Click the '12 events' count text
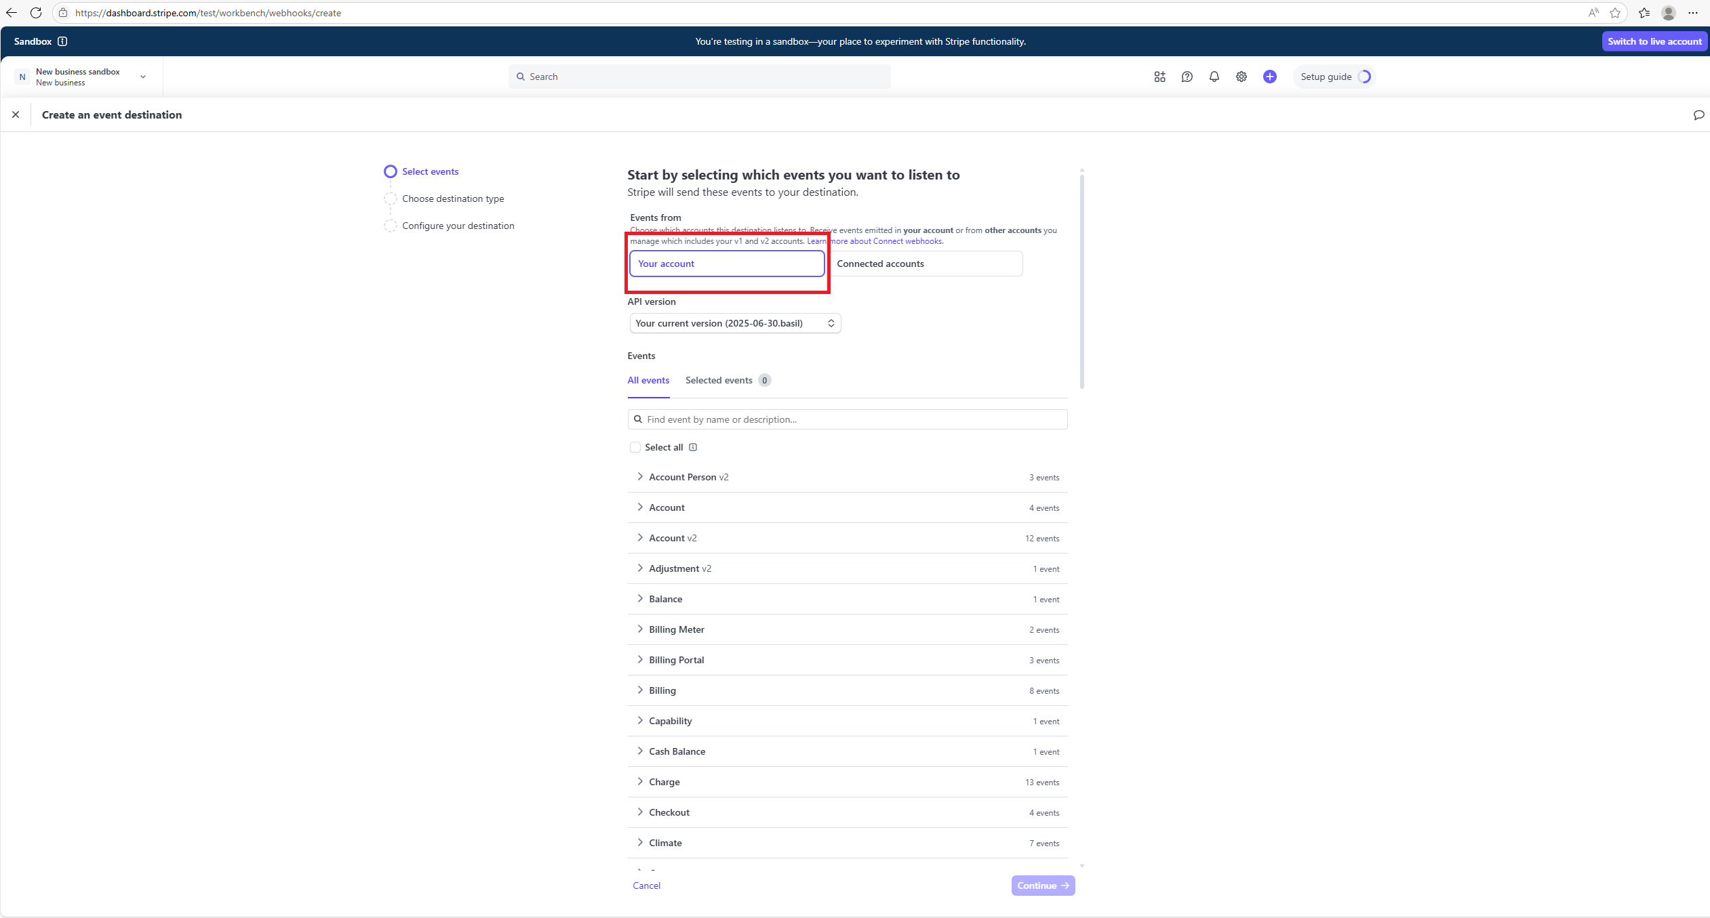1710x918 pixels. click(1042, 539)
